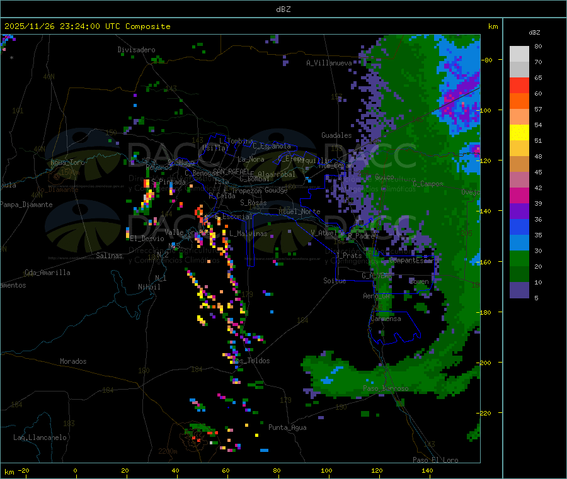
Task: Select the Salinas label on the map
Action: coord(109,256)
